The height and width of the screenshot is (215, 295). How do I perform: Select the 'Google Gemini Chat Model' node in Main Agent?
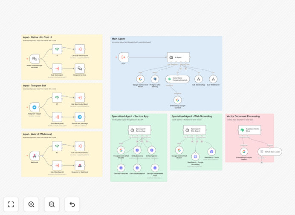coord(140,79)
